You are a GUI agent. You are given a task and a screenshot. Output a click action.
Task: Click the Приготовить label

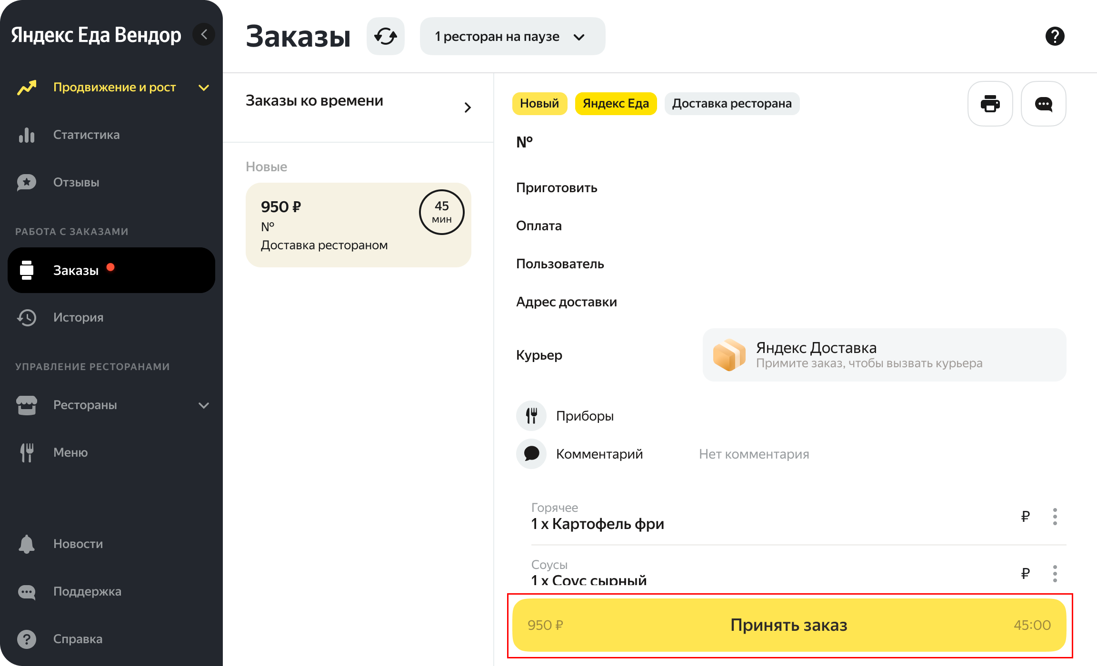tap(557, 188)
